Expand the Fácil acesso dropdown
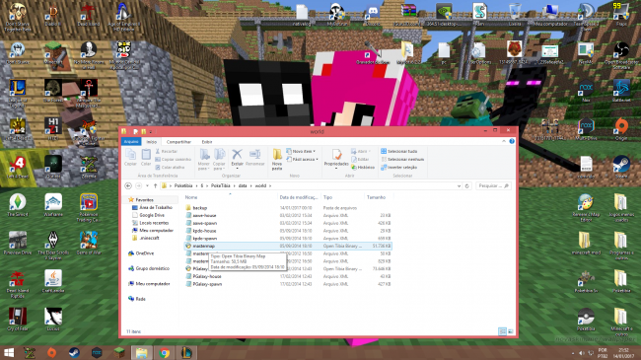This screenshot has width=641, height=360. point(302,159)
